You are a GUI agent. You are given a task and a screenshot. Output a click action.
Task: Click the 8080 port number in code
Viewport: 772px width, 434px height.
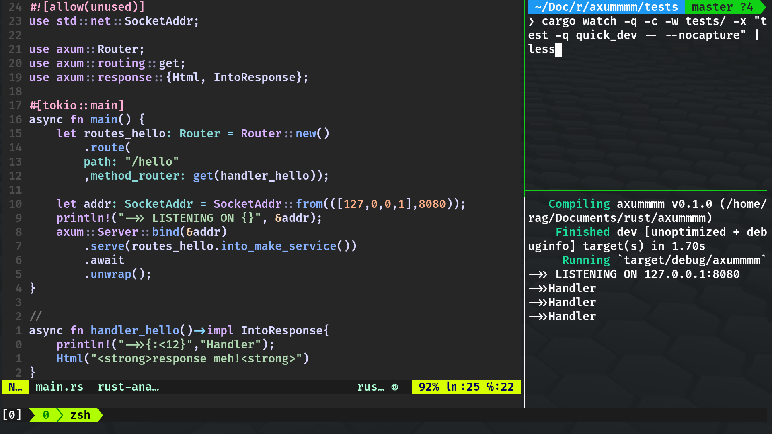pyautogui.click(x=432, y=204)
